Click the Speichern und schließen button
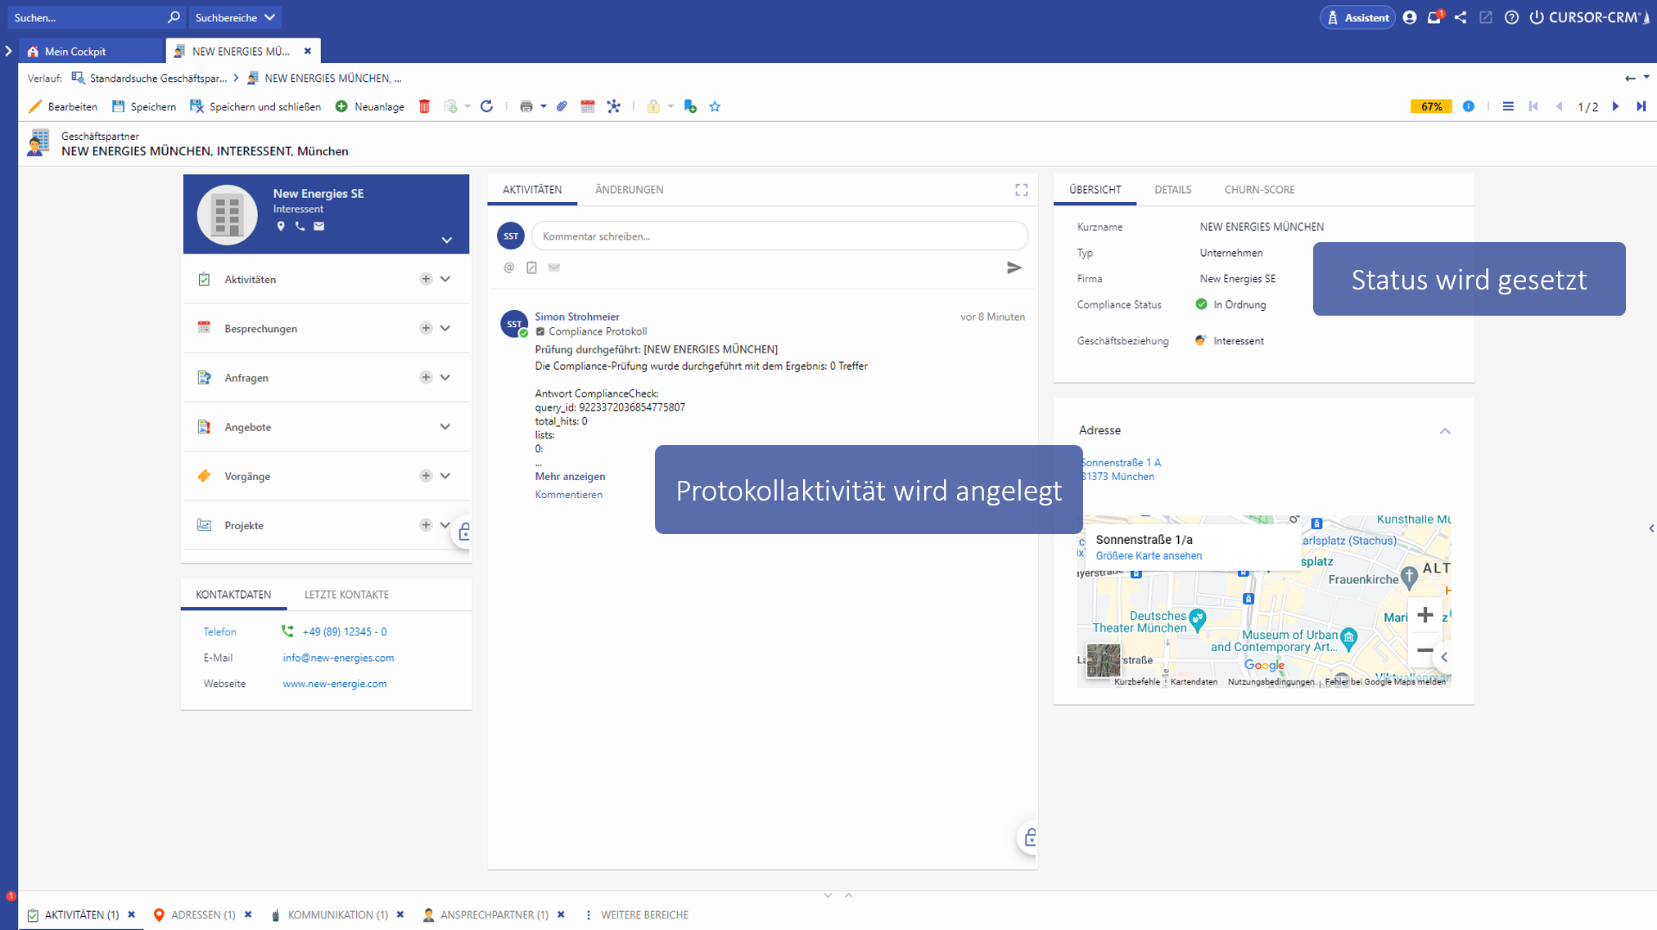1657x930 pixels. coord(255,106)
